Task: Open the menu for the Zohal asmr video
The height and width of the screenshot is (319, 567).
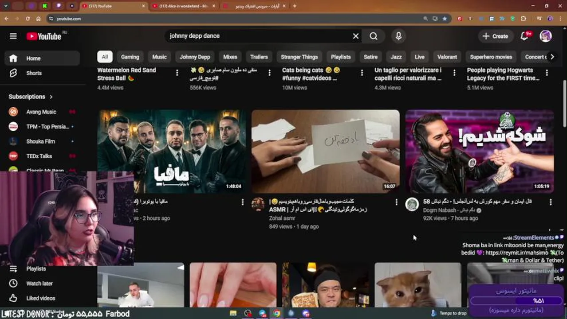Action: point(397,202)
